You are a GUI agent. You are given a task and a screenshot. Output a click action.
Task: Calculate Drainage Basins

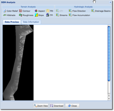pos(101,11)
